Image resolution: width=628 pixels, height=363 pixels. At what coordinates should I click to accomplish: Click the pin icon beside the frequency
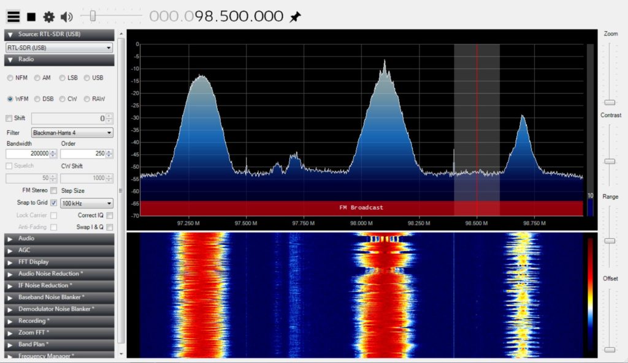coord(295,17)
